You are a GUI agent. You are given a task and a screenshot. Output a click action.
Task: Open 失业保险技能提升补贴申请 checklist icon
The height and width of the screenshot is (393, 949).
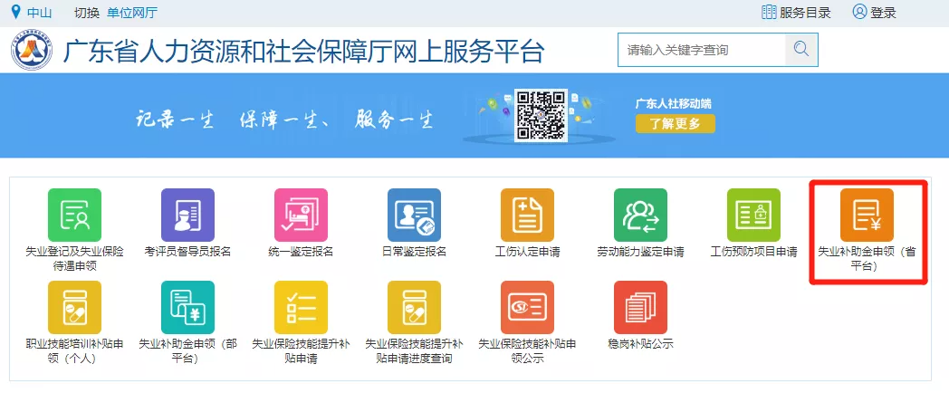click(x=301, y=307)
